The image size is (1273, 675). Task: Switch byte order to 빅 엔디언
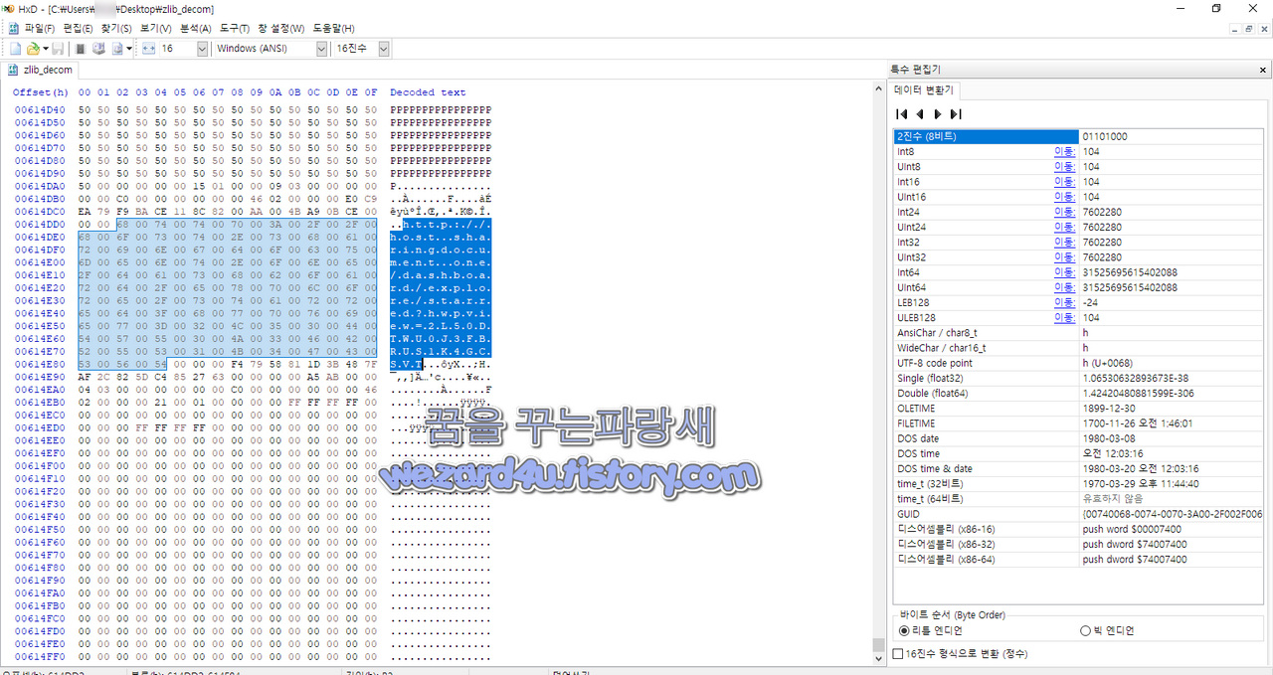pyautogui.click(x=1085, y=630)
